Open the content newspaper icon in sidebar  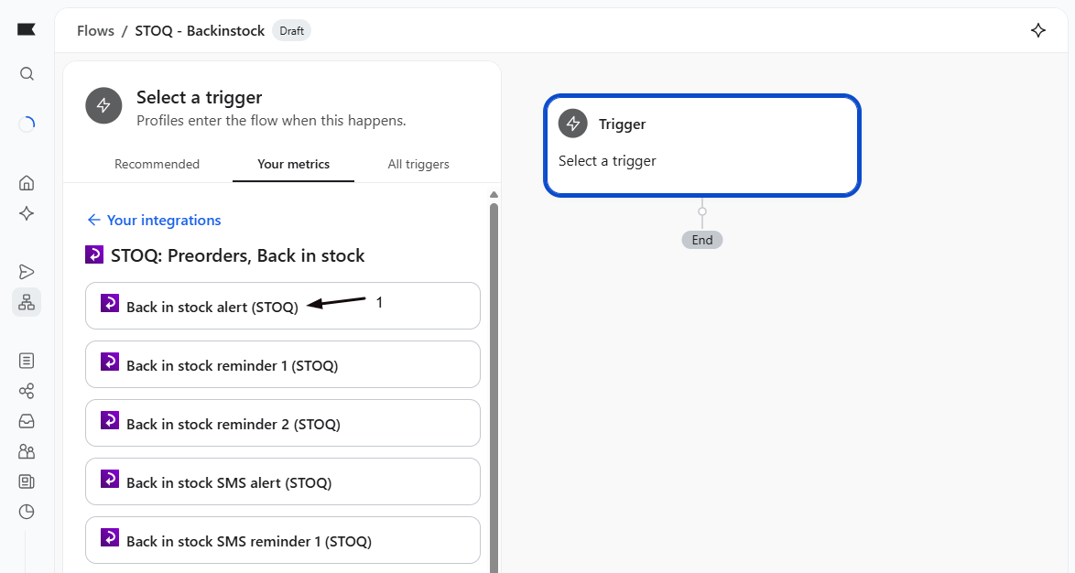(x=27, y=481)
